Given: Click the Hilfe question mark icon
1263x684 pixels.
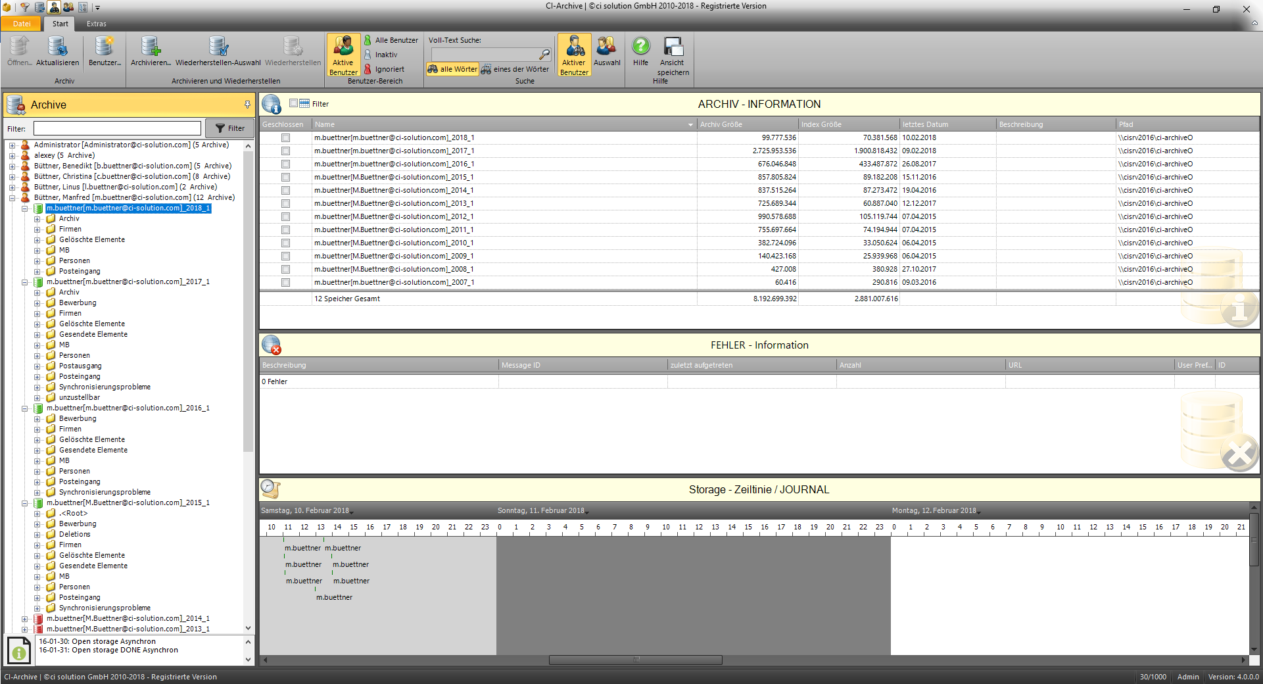Looking at the screenshot, I should click(640, 47).
